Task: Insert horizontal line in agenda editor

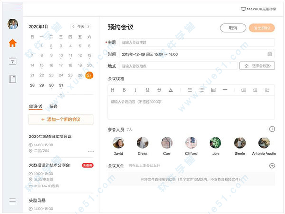Action: 225,90
